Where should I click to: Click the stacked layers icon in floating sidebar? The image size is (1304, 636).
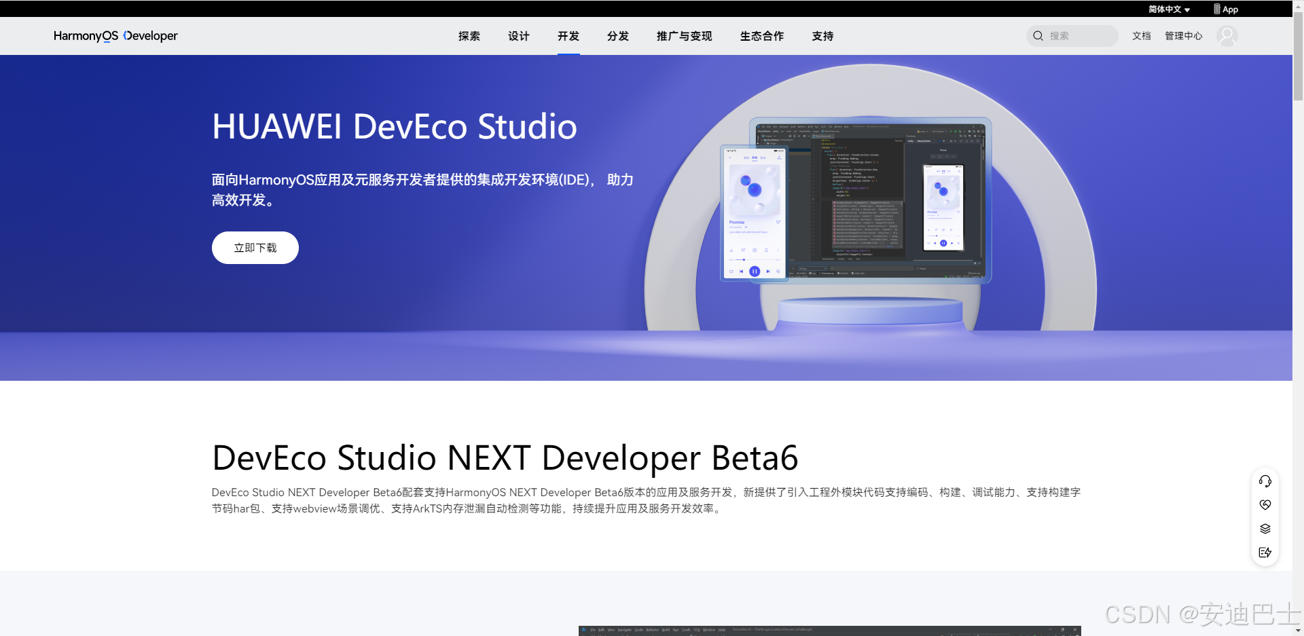(1265, 529)
